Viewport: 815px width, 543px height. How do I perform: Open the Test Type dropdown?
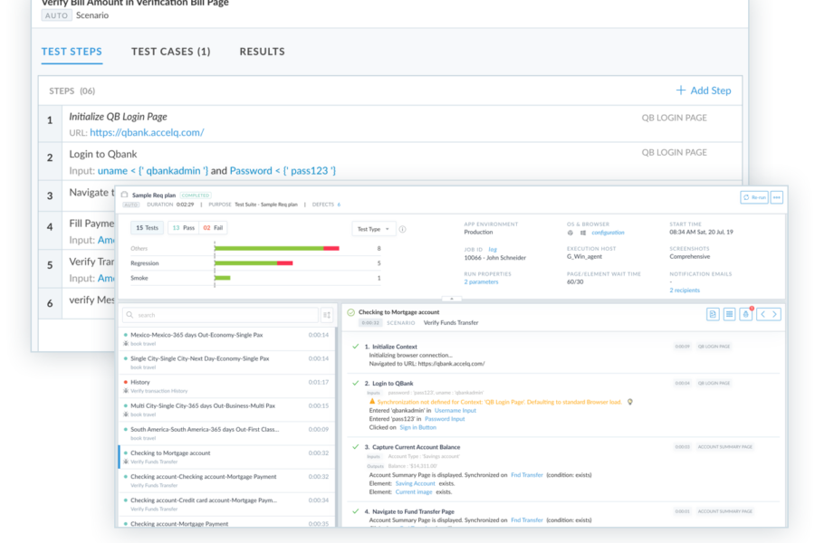pyautogui.click(x=373, y=229)
